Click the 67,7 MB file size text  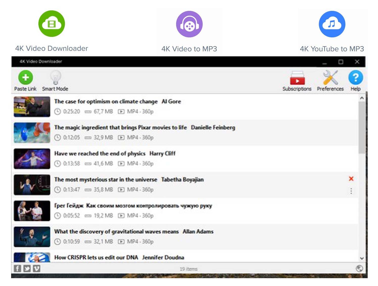pyautogui.click(x=103, y=111)
